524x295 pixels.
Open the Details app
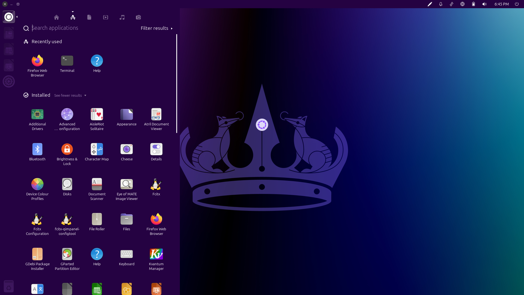156,152
